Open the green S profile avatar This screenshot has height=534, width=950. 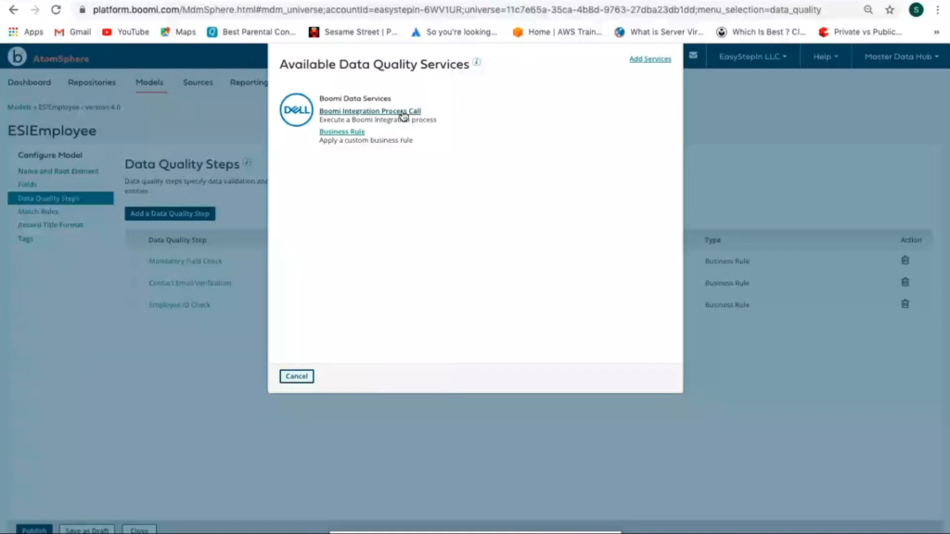coord(917,9)
